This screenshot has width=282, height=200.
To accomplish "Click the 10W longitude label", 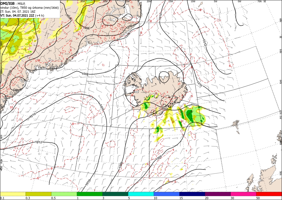I will [x=193, y=1].
